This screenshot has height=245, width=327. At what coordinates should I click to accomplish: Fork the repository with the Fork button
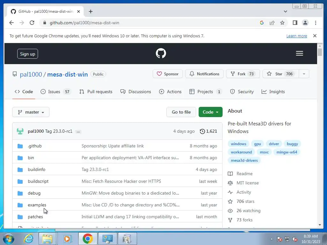click(243, 74)
